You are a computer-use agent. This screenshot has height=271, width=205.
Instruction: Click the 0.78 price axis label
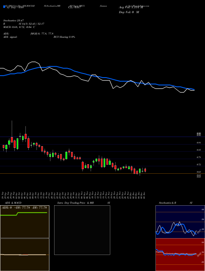tap(198, 157)
